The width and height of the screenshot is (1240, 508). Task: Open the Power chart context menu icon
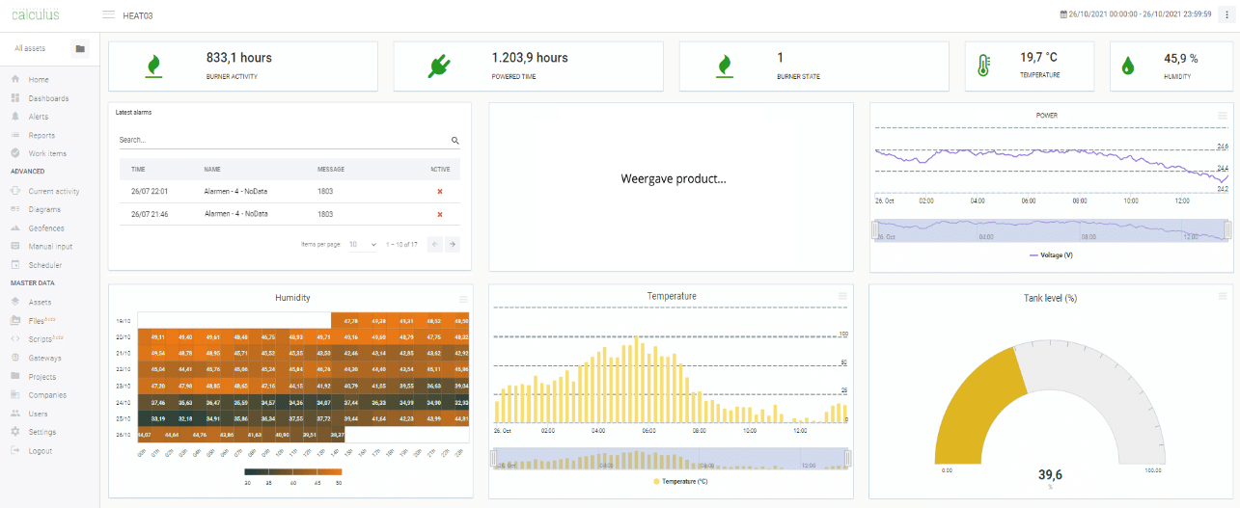pos(1223,116)
